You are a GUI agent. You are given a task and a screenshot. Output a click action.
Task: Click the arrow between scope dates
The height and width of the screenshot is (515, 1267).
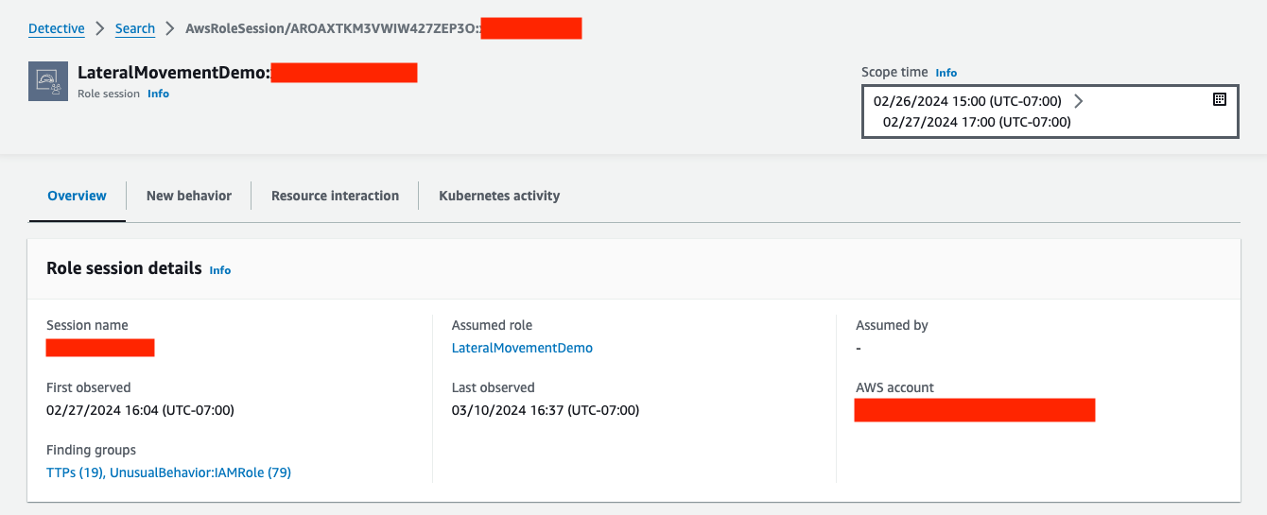click(x=1078, y=101)
